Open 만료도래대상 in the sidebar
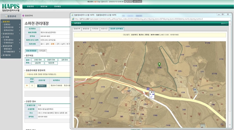Viewport: 234px width, 130px height. tap(9, 40)
